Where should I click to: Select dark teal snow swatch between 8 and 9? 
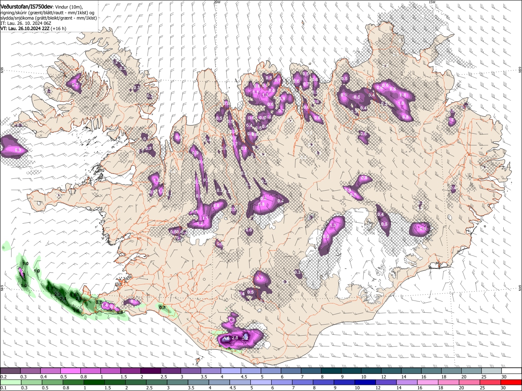click(x=331, y=371)
